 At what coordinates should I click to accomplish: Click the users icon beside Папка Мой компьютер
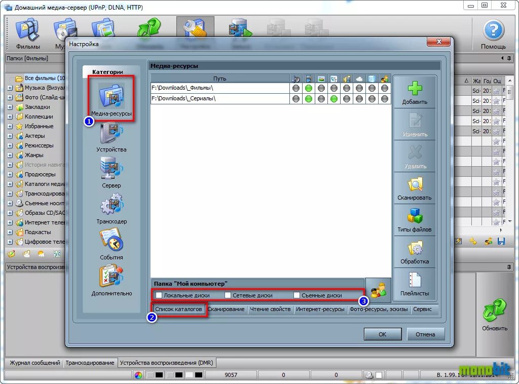(x=378, y=290)
